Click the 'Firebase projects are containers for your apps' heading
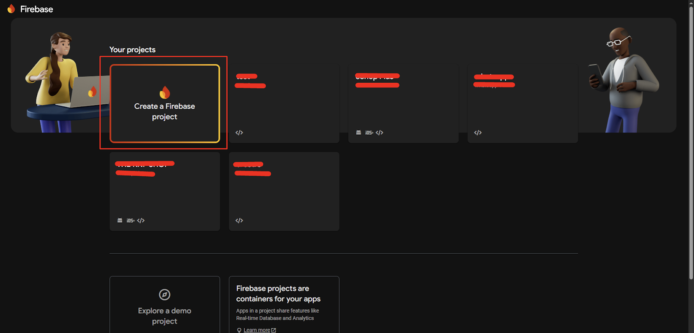694x333 pixels. pyautogui.click(x=278, y=294)
